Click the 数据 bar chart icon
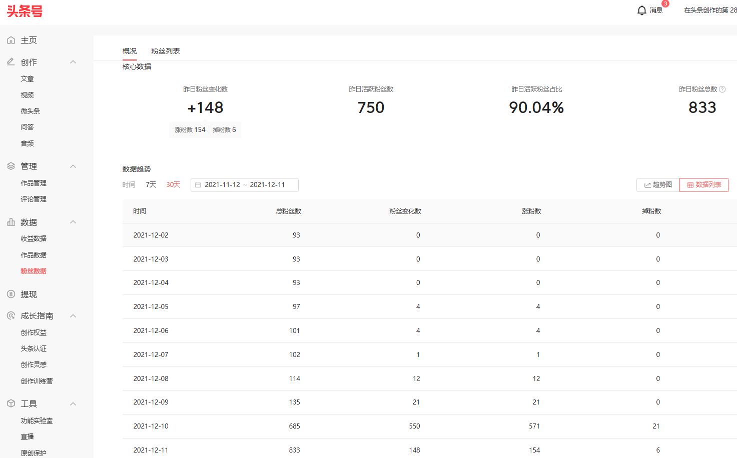 tap(11, 222)
